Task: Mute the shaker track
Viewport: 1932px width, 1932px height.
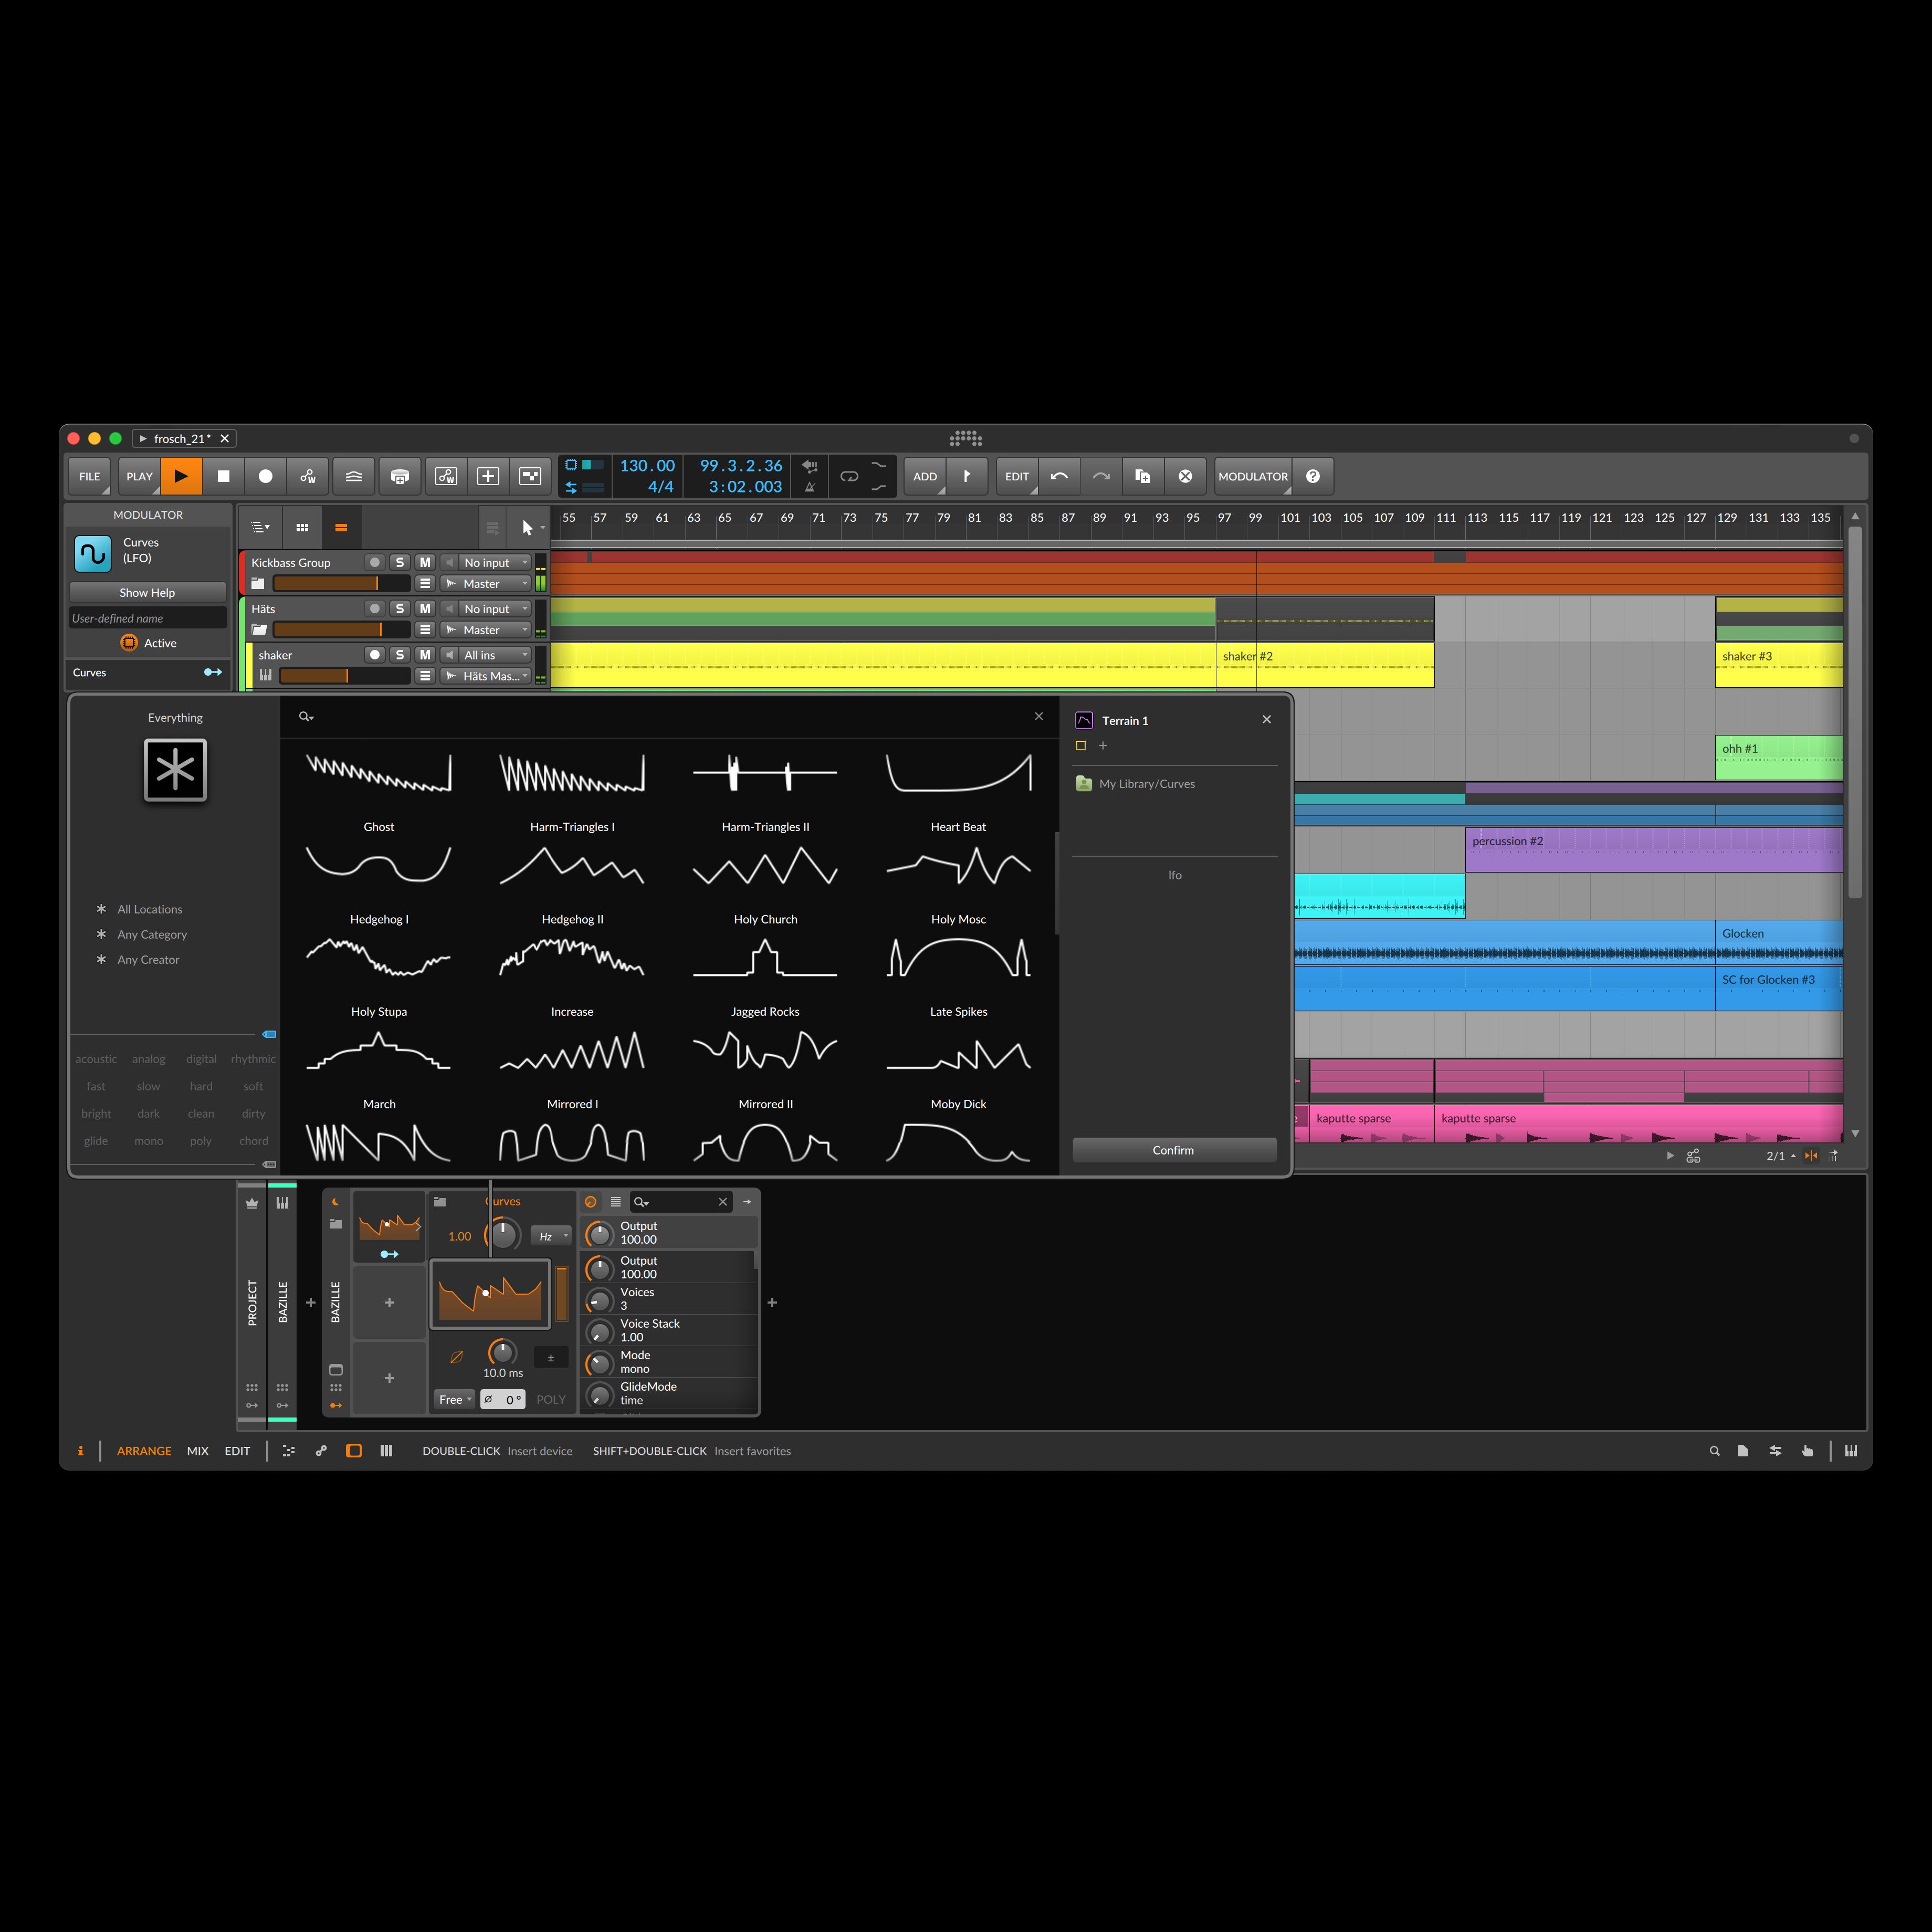Action: (x=425, y=654)
